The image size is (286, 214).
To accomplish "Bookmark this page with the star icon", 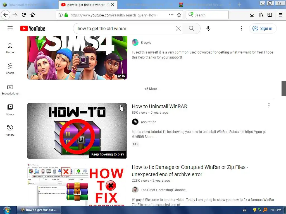I will (179, 15).
